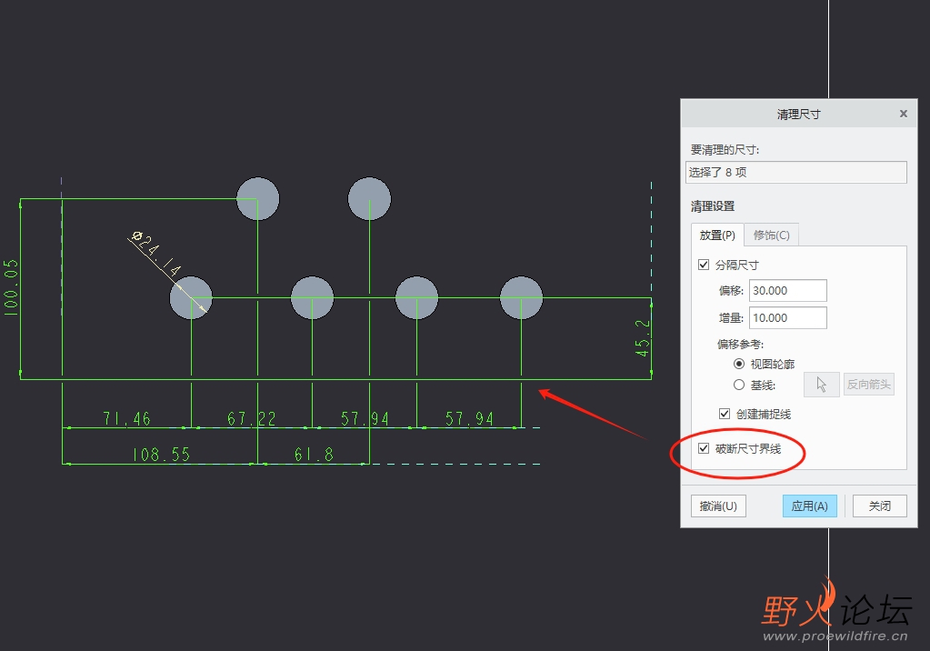
Task: Toggle the 创建捕捉线 checkbox
Action: (725, 414)
